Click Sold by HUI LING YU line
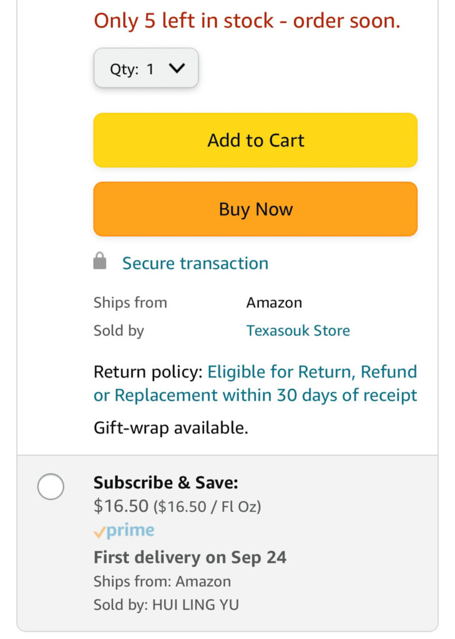 [x=166, y=605]
